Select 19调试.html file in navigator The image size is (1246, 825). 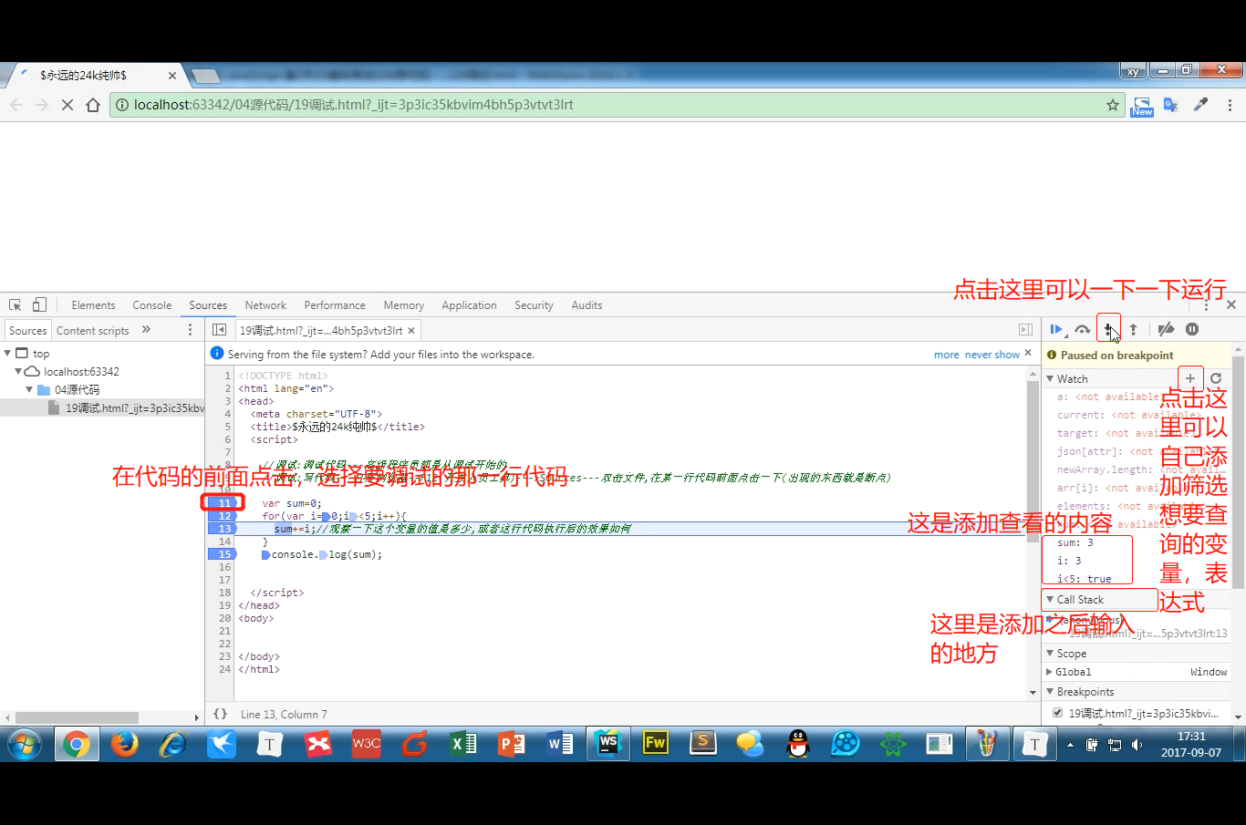click(x=102, y=407)
